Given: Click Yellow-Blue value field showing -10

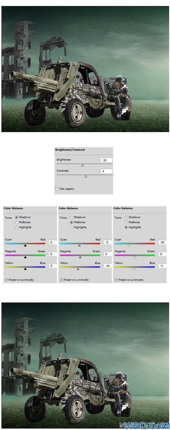Looking at the screenshot, I should [108, 266].
